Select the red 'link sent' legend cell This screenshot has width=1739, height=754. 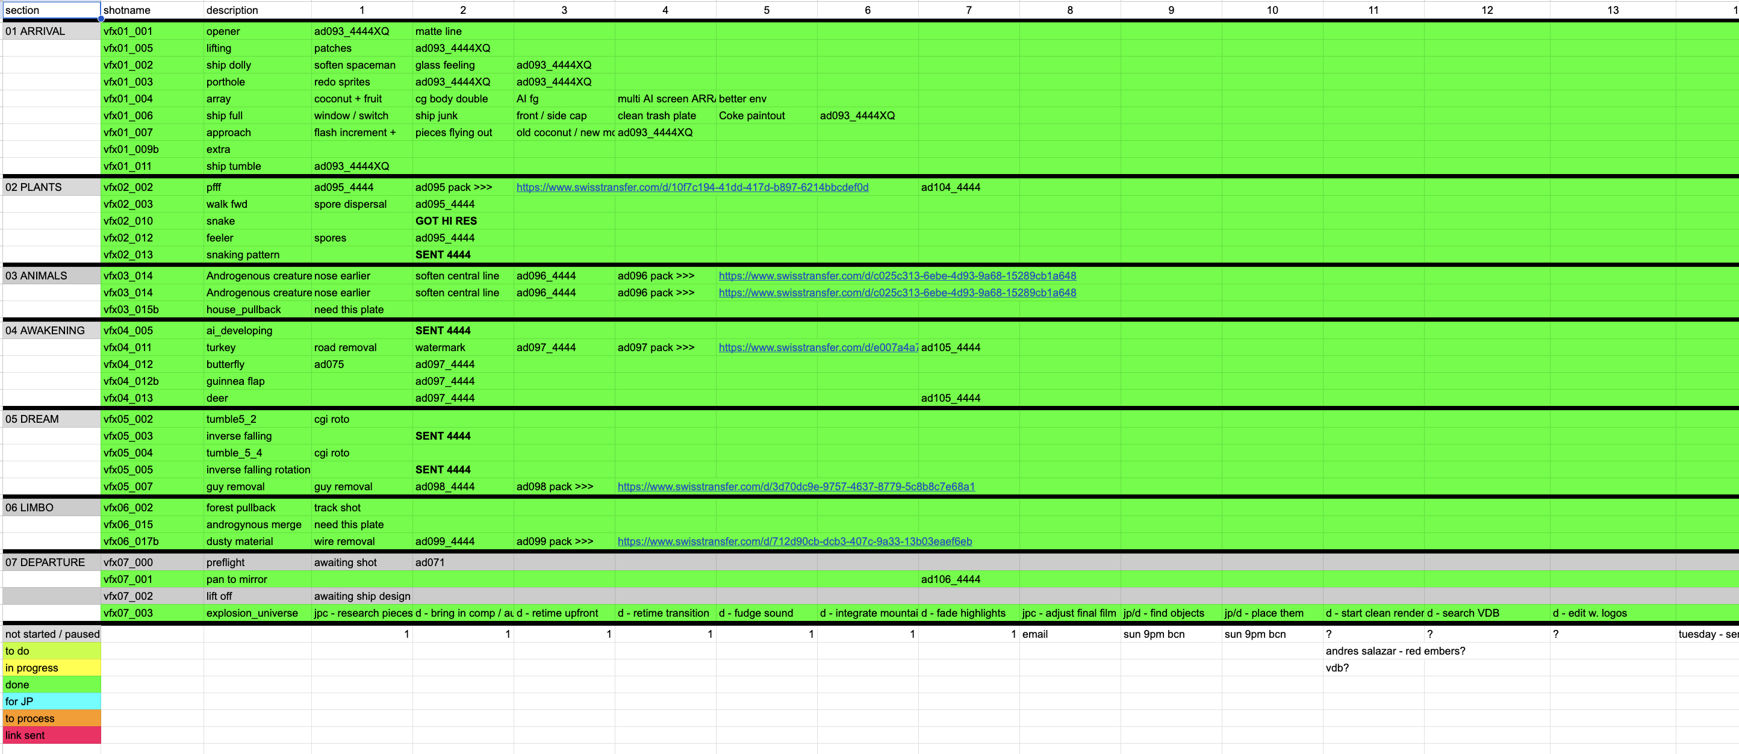click(51, 735)
